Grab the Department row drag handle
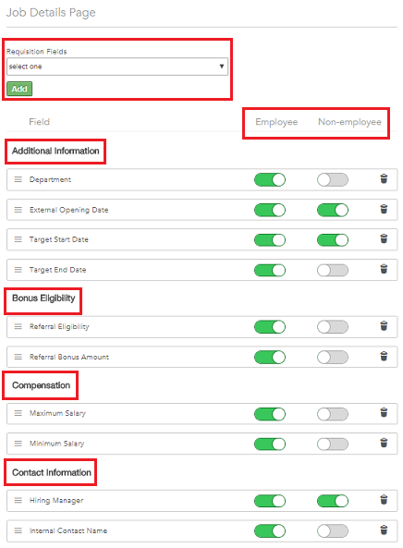Image resolution: width=403 pixels, height=548 pixels. [18, 179]
